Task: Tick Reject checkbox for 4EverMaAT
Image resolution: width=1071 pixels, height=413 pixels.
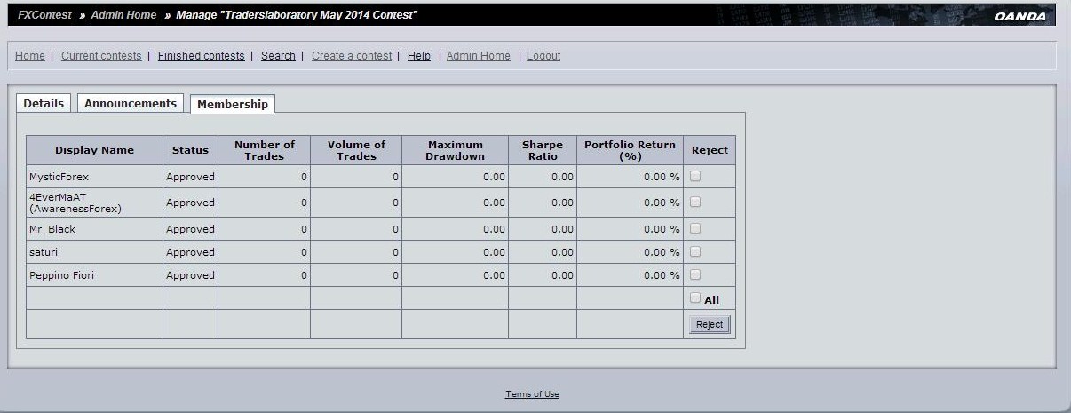Action: [695, 202]
